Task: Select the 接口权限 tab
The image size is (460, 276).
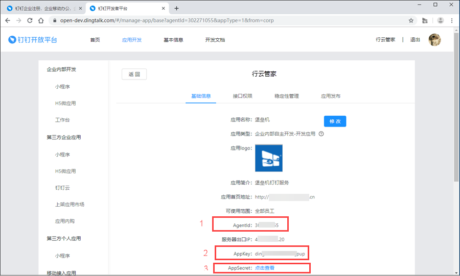Action: (243, 96)
